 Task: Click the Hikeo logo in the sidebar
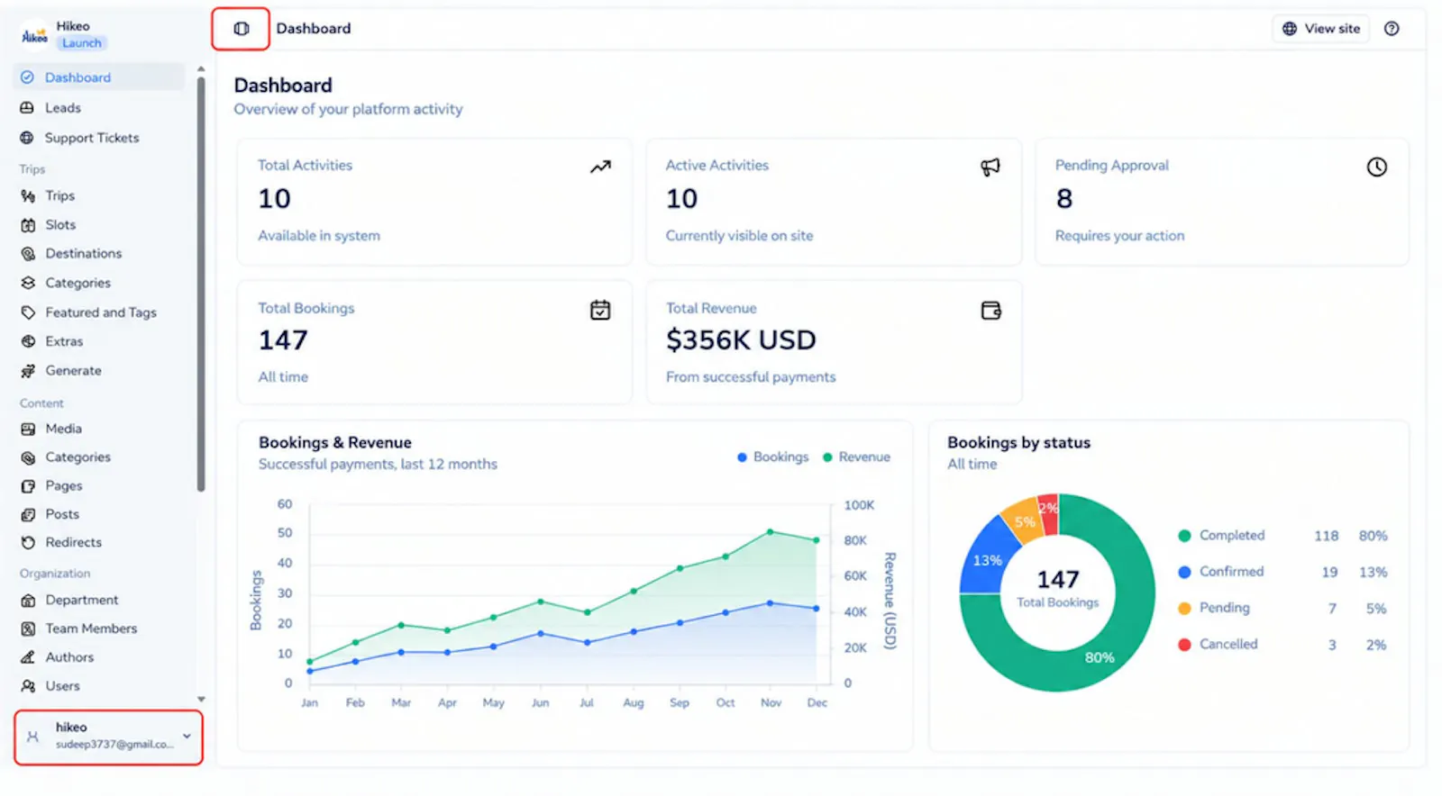34,34
